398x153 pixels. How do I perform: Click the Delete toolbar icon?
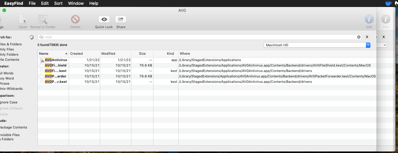(75, 20)
